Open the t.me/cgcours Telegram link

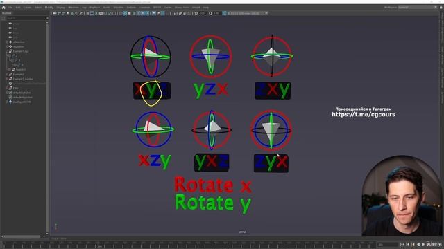tap(364, 114)
